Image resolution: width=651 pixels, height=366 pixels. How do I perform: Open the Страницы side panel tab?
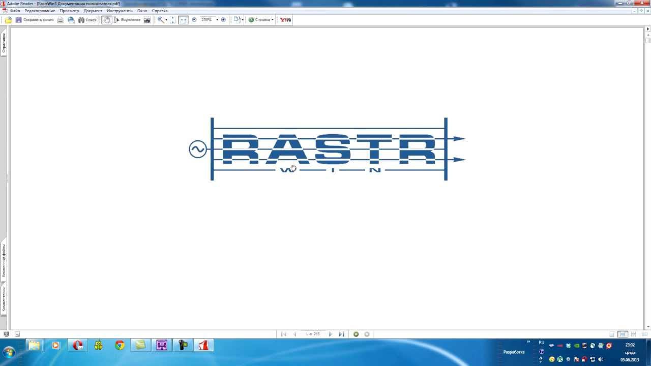click(4, 43)
